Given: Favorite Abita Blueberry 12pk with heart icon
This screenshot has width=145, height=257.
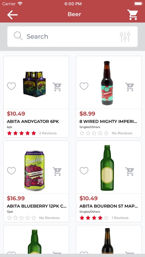Looking at the screenshot, I should coord(11,171).
